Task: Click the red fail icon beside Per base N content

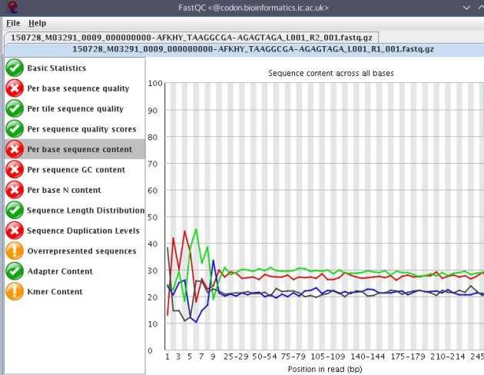Action: click(x=15, y=190)
